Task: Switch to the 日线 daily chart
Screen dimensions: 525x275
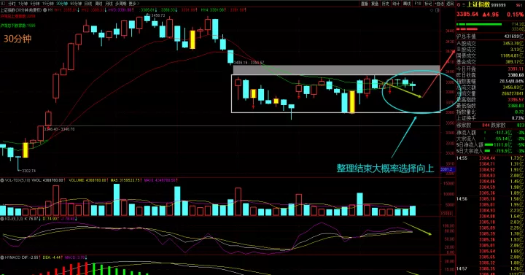Action: [x=88, y=4]
